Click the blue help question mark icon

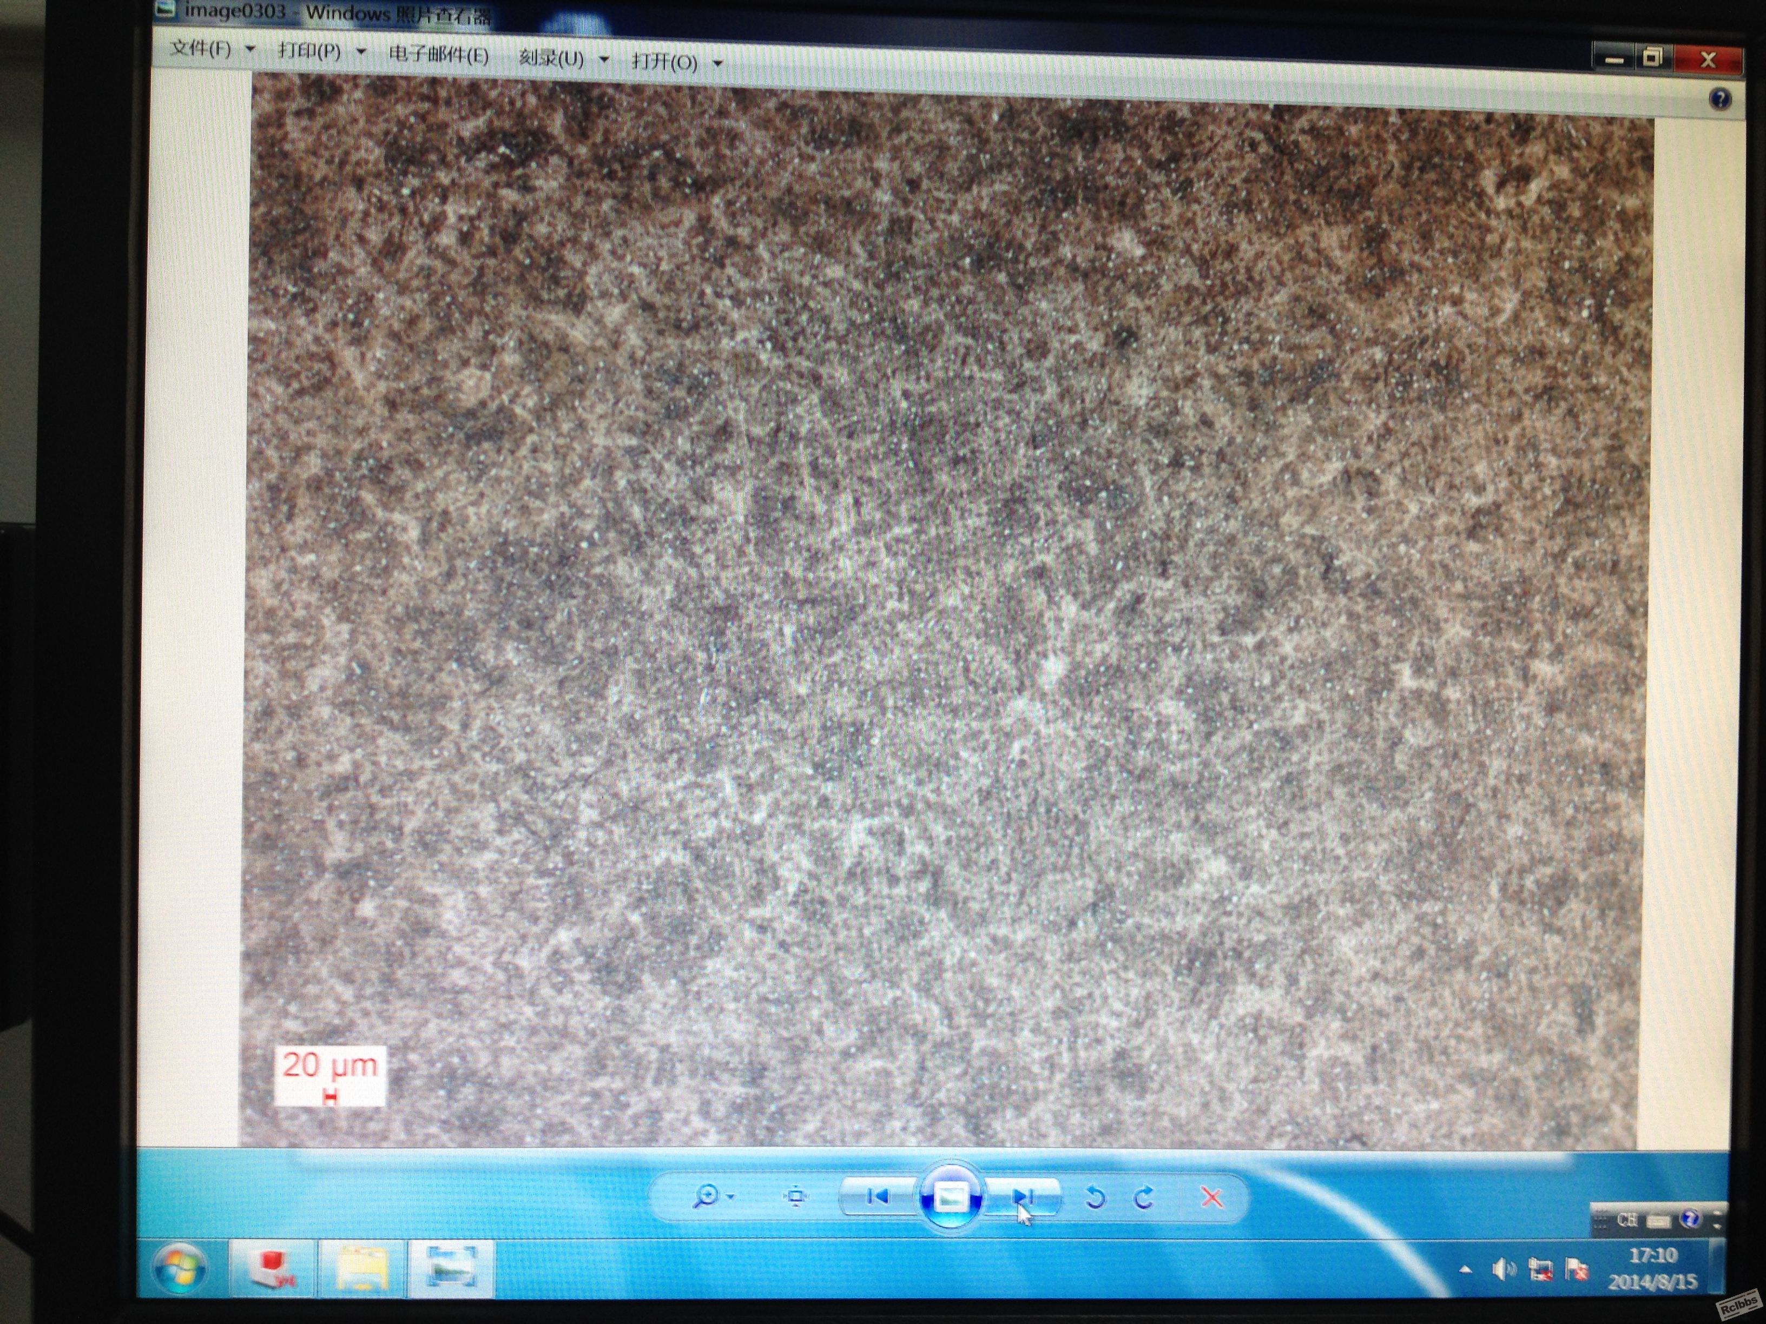(x=1719, y=99)
